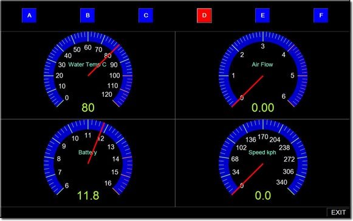Click the active red D button
This screenshot has height=221, width=353.
tap(204, 16)
